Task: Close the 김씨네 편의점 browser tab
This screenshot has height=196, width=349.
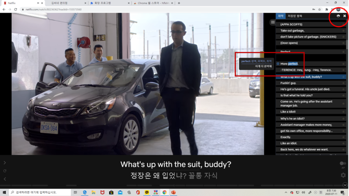Action: [x=85, y=3]
